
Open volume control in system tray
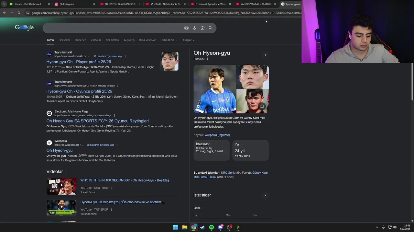click(x=395, y=227)
